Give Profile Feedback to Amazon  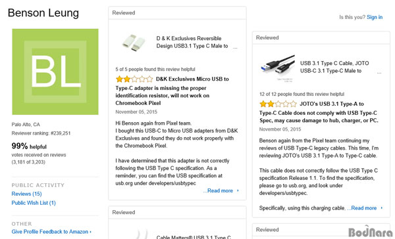tap(50, 232)
